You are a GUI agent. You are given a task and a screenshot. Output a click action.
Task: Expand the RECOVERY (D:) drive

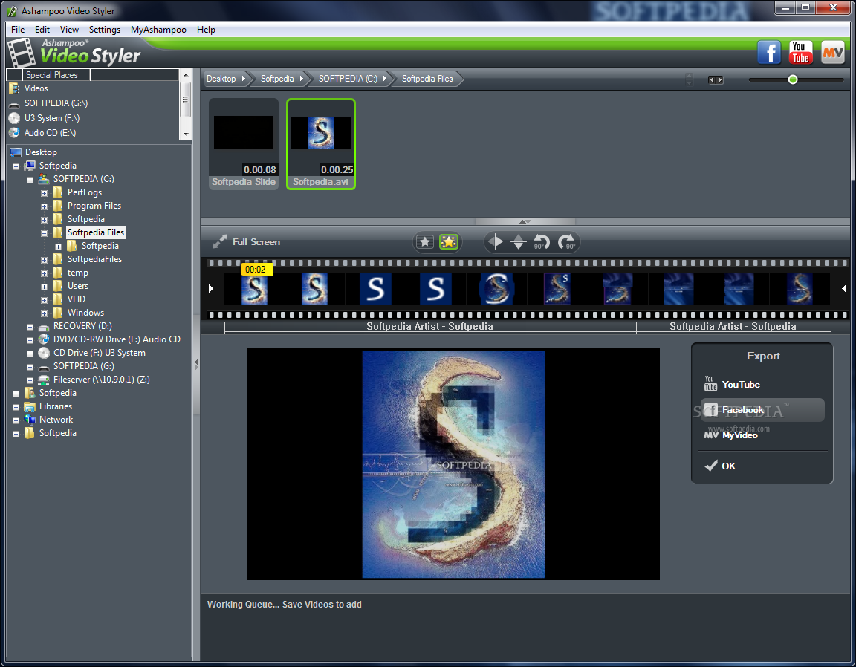point(30,327)
